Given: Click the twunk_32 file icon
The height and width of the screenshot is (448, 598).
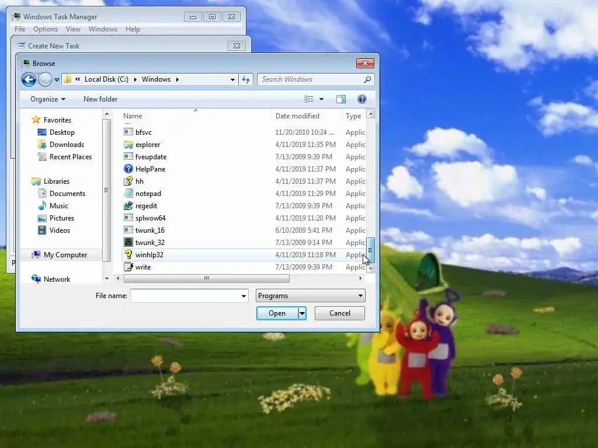Looking at the screenshot, I should click(128, 242).
